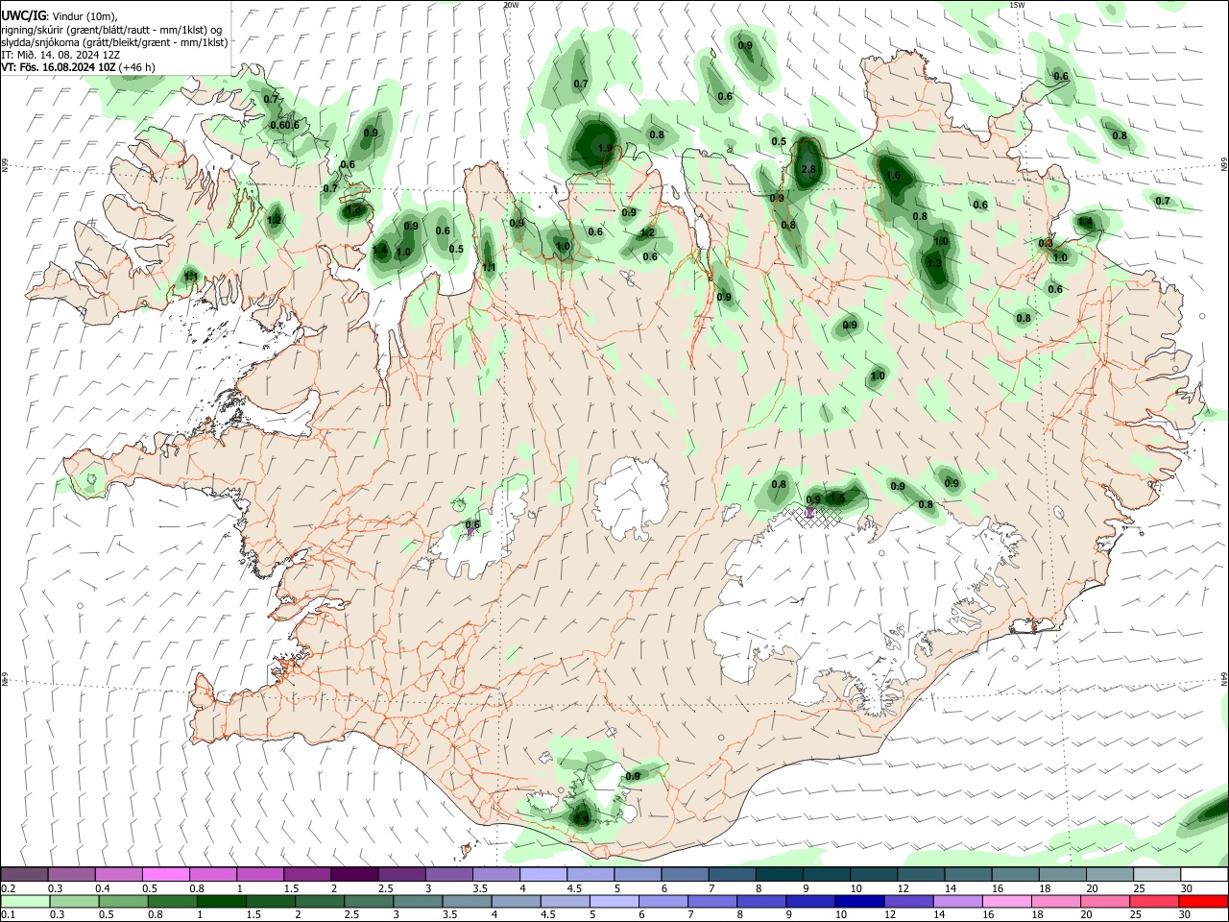Viewport: 1229px width, 922px height.
Task: Choose the darkest purple swatch labeled 2, upper legend
Action: click(354, 874)
